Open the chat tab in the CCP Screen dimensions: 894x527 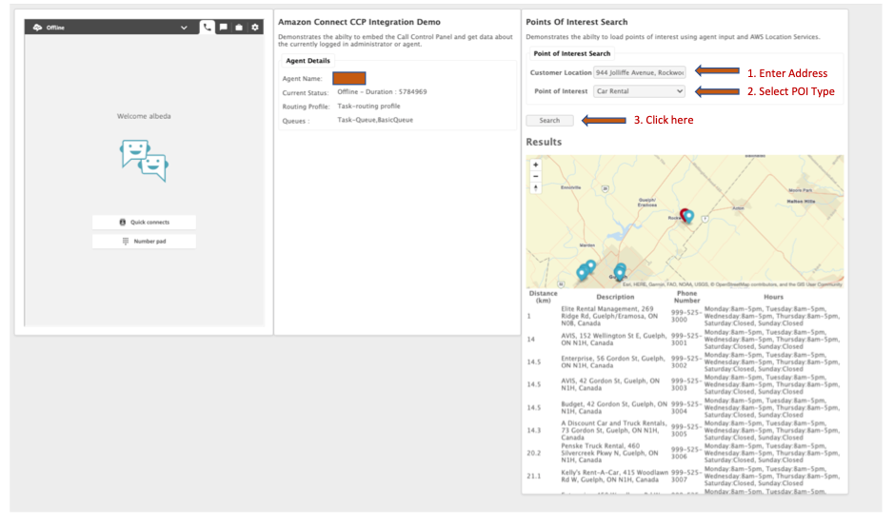(x=223, y=27)
